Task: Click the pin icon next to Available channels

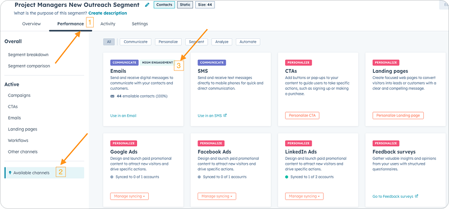Action: coord(10,173)
